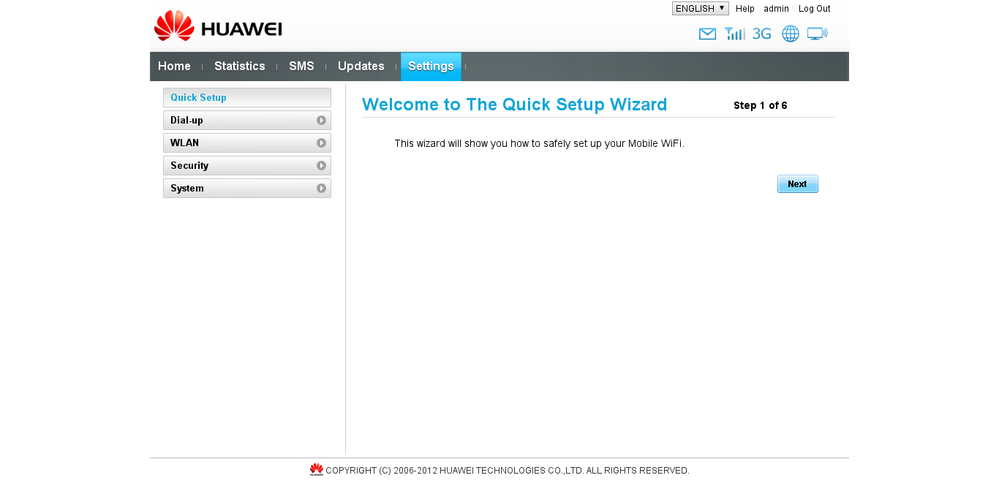Screen dimensions: 999x497
Task: Check the signal strength bars icon
Action: tap(735, 34)
